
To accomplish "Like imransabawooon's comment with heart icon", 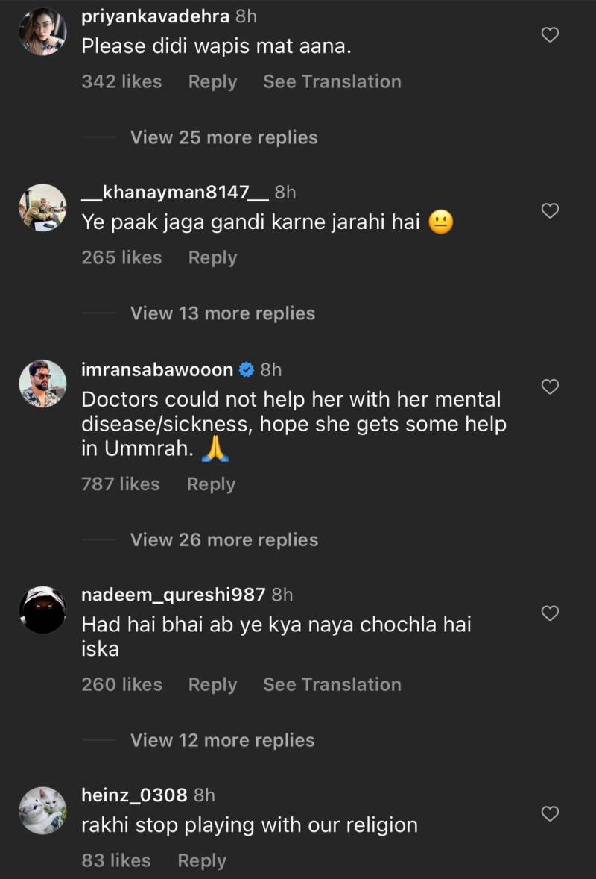I will coord(550,387).
